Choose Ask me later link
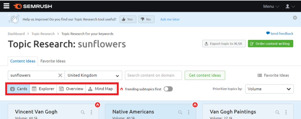301x119 pixels. tap(170, 19)
